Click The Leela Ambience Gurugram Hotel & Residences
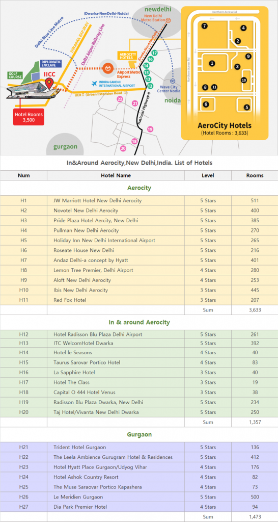The height and width of the screenshot is (522, 278). click(113, 457)
